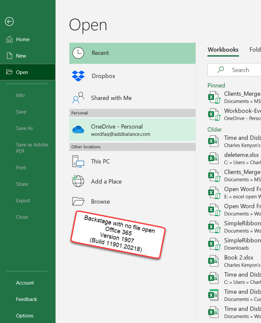Select Open in the backstage sidebar
Viewport: 261px width, 323px height.
tap(28, 72)
